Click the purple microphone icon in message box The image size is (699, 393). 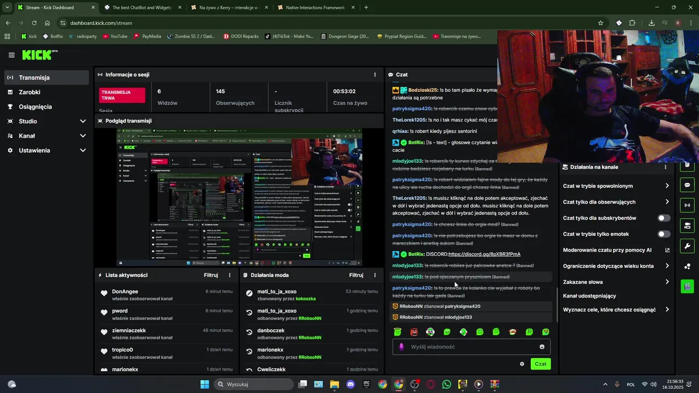click(401, 347)
